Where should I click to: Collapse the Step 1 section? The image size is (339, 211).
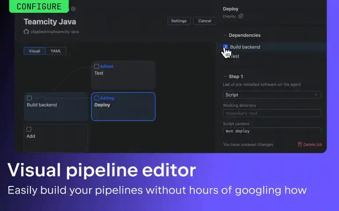click(x=225, y=76)
